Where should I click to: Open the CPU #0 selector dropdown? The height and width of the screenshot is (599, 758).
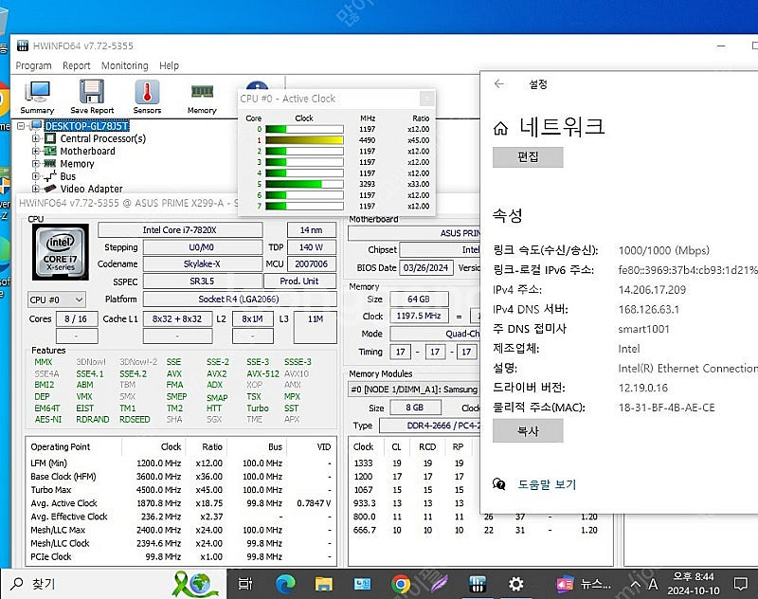click(x=57, y=299)
